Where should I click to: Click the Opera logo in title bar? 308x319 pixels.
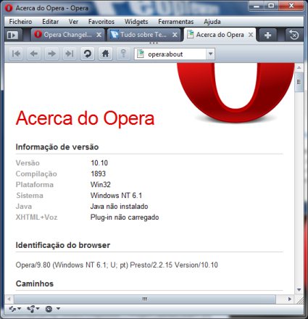[9, 8]
